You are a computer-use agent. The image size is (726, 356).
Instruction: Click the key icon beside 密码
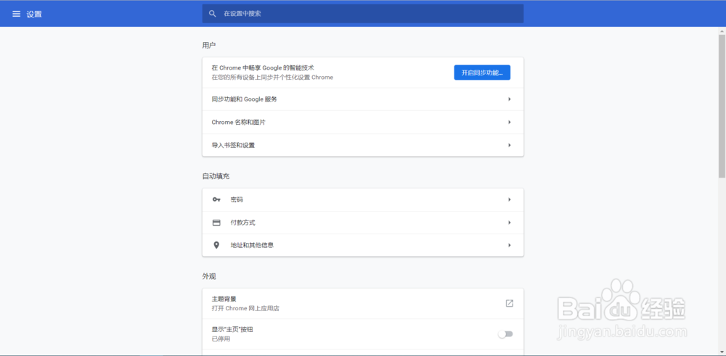click(x=216, y=199)
